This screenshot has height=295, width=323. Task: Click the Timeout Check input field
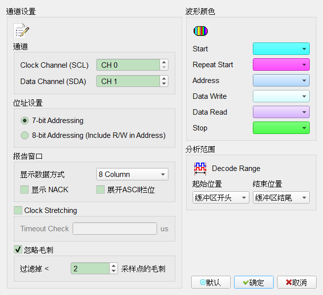115,229
